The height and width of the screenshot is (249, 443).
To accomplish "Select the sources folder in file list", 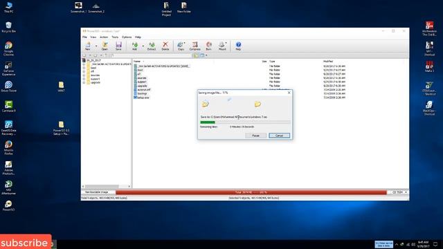I will pos(142,78).
